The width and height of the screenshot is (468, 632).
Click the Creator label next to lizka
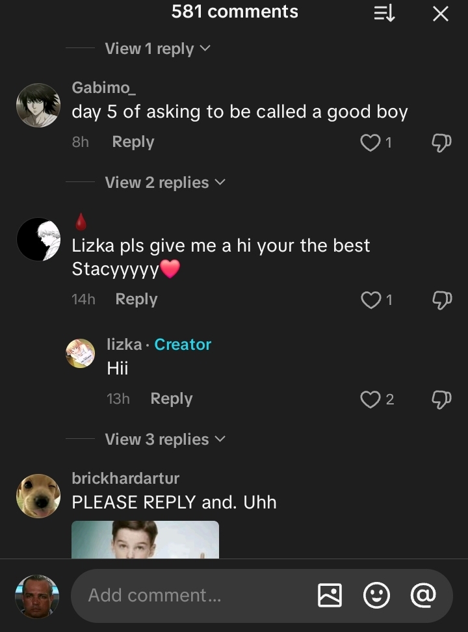point(183,344)
